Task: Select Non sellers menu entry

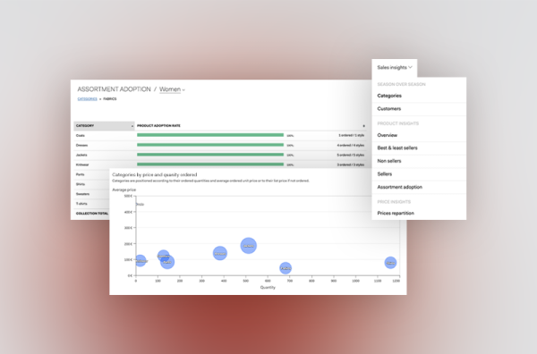Action: click(389, 161)
